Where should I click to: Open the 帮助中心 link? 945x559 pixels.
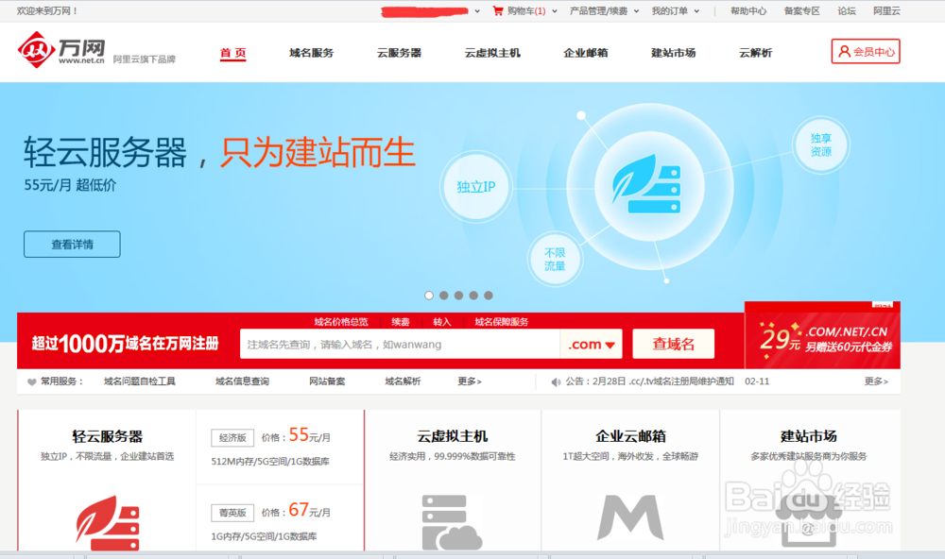747,10
